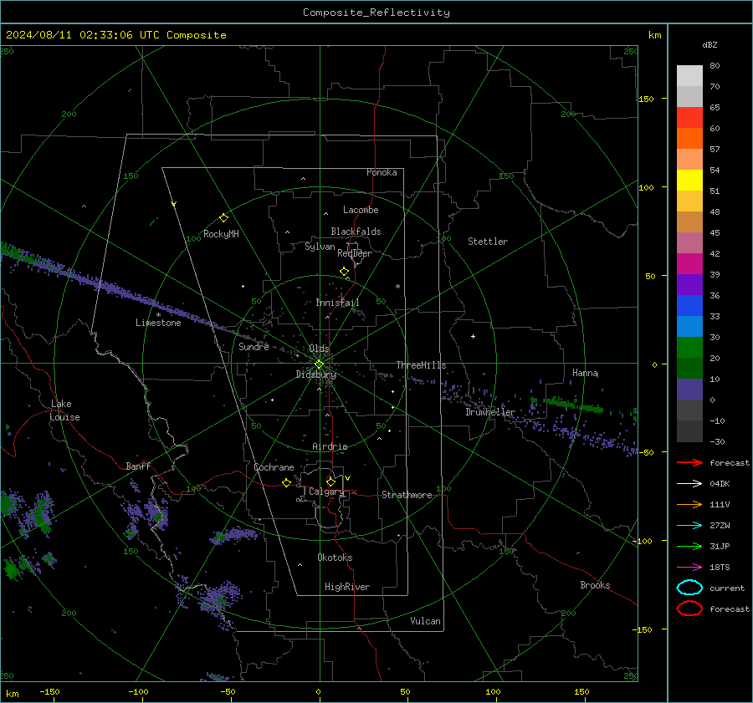753x703 pixels.
Task: Click the asterisk marker east of Innisfail
Action: point(397,287)
